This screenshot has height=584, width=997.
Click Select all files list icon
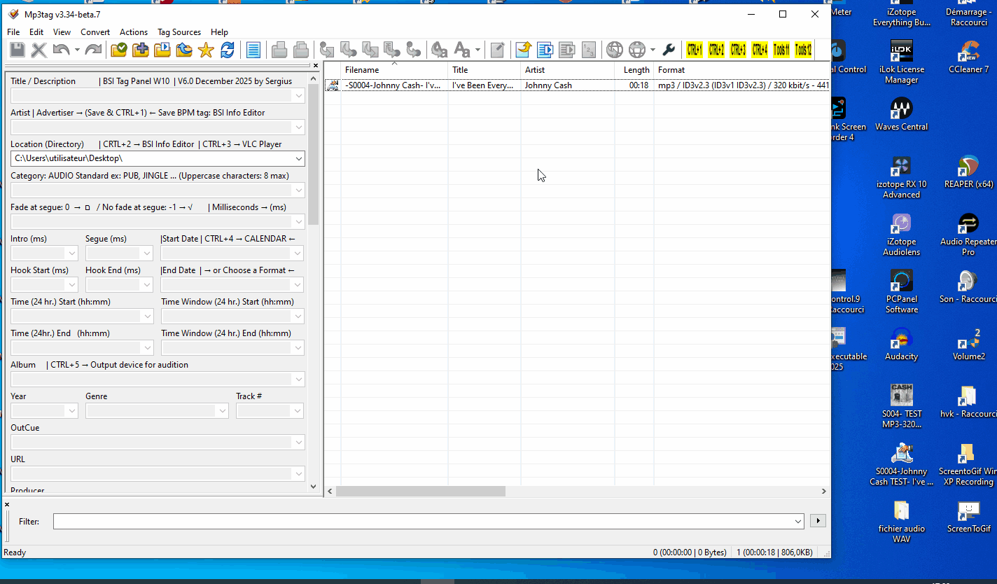click(x=253, y=50)
